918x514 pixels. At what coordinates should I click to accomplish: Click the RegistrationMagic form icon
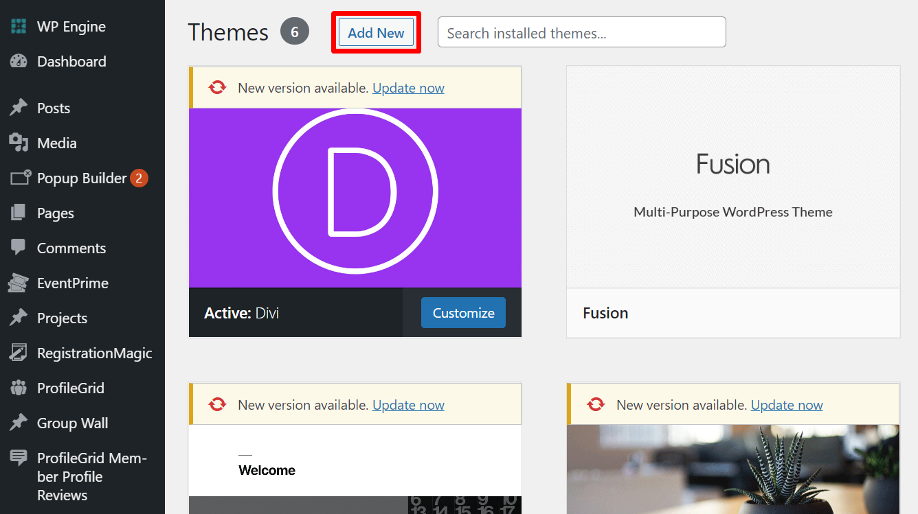19,353
